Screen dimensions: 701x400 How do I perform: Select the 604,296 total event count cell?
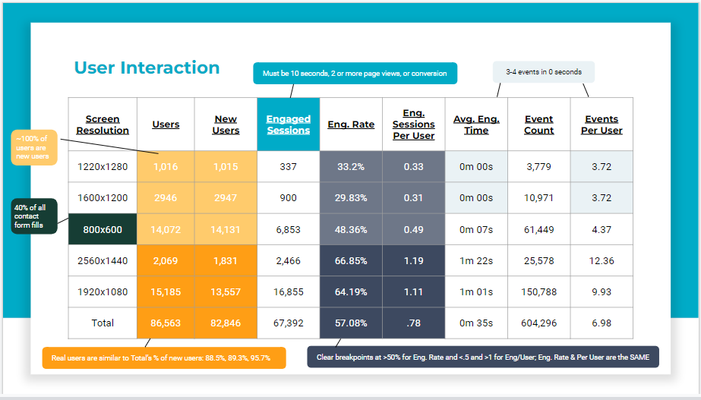539,323
